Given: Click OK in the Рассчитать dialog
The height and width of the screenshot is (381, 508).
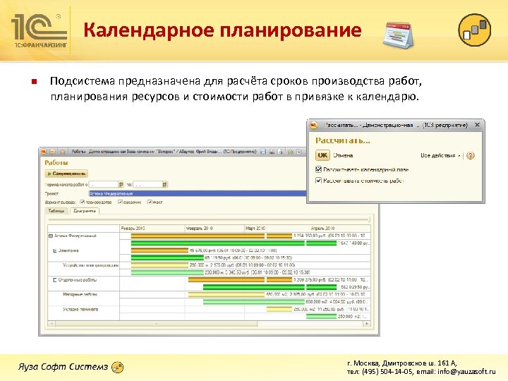Looking at the screenshot, I should [322, 155].
